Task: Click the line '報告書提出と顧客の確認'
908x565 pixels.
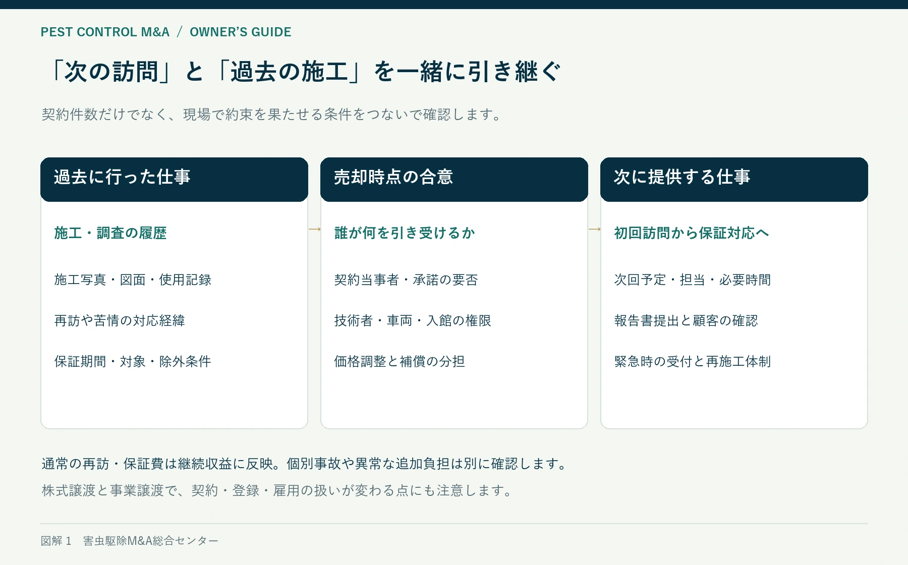Action: tap(686, 321)
